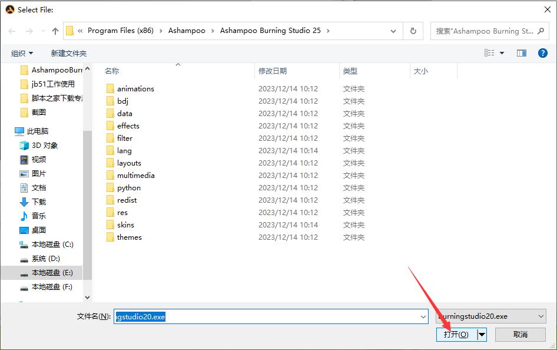
Task: Select the bdj folder
Action: click(x=118, y=101)
